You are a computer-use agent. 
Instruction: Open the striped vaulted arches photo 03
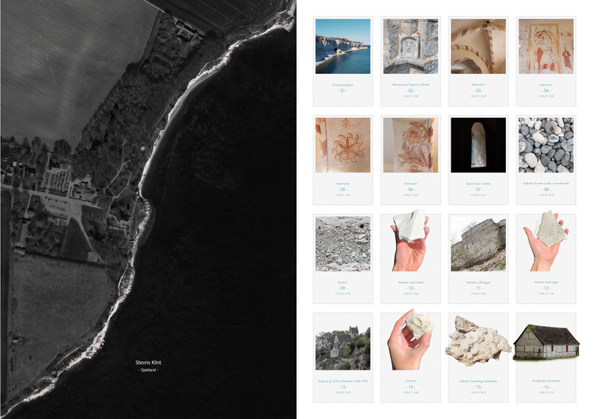point(478,46)
